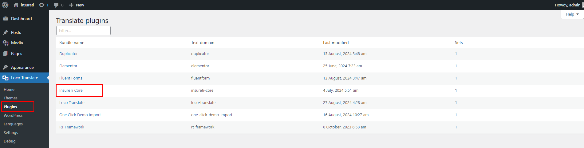The image size is (584, 148).
Task: Go to Loco Translate Settings submenu
Action: tap(11, 132)
